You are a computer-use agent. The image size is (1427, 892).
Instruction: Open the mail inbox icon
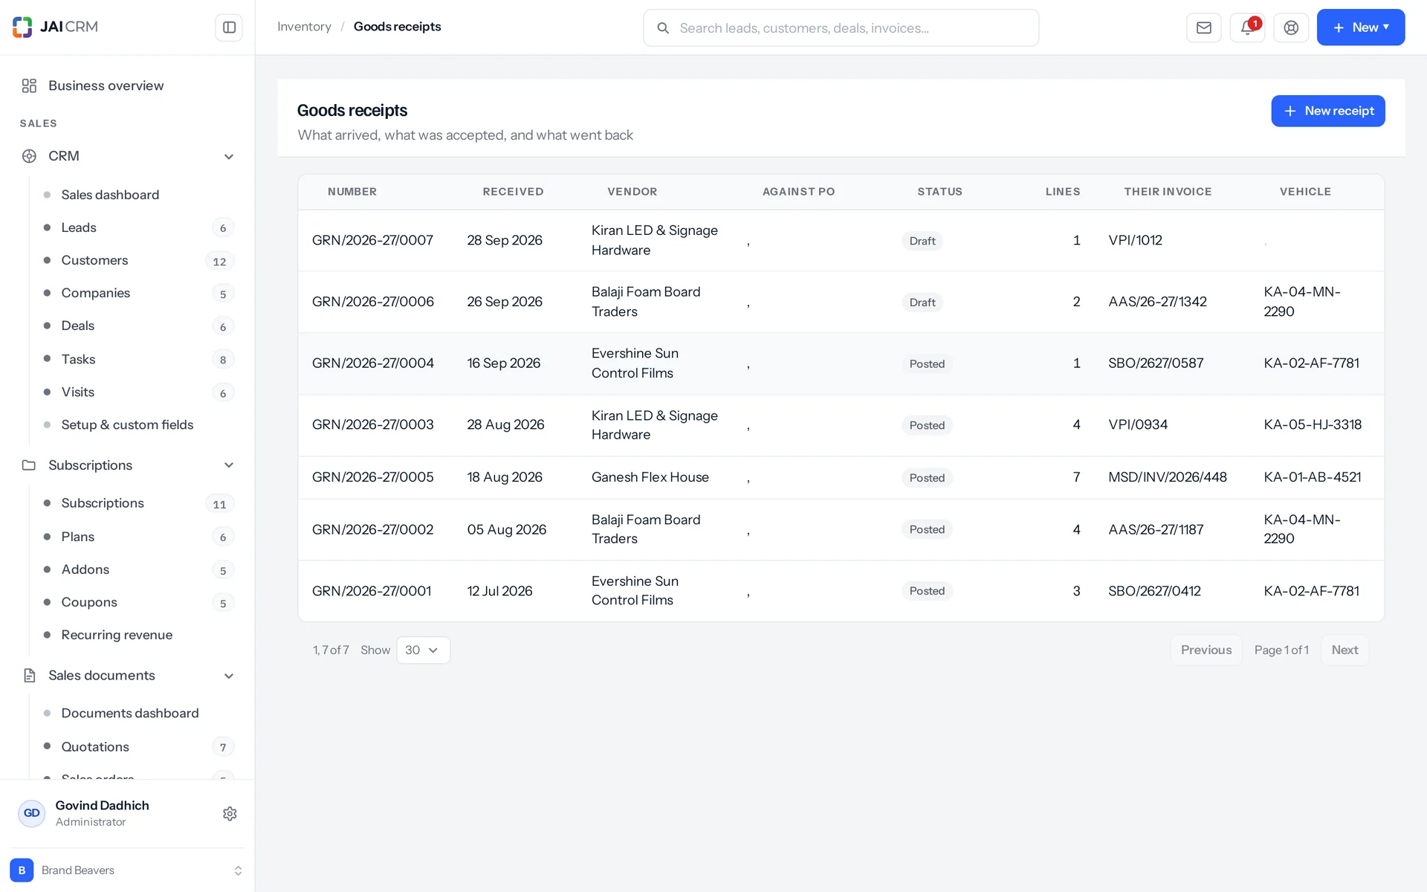tap(1204, 28)
